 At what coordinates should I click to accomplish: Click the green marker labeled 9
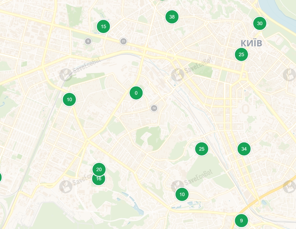[x=241, y=220]
